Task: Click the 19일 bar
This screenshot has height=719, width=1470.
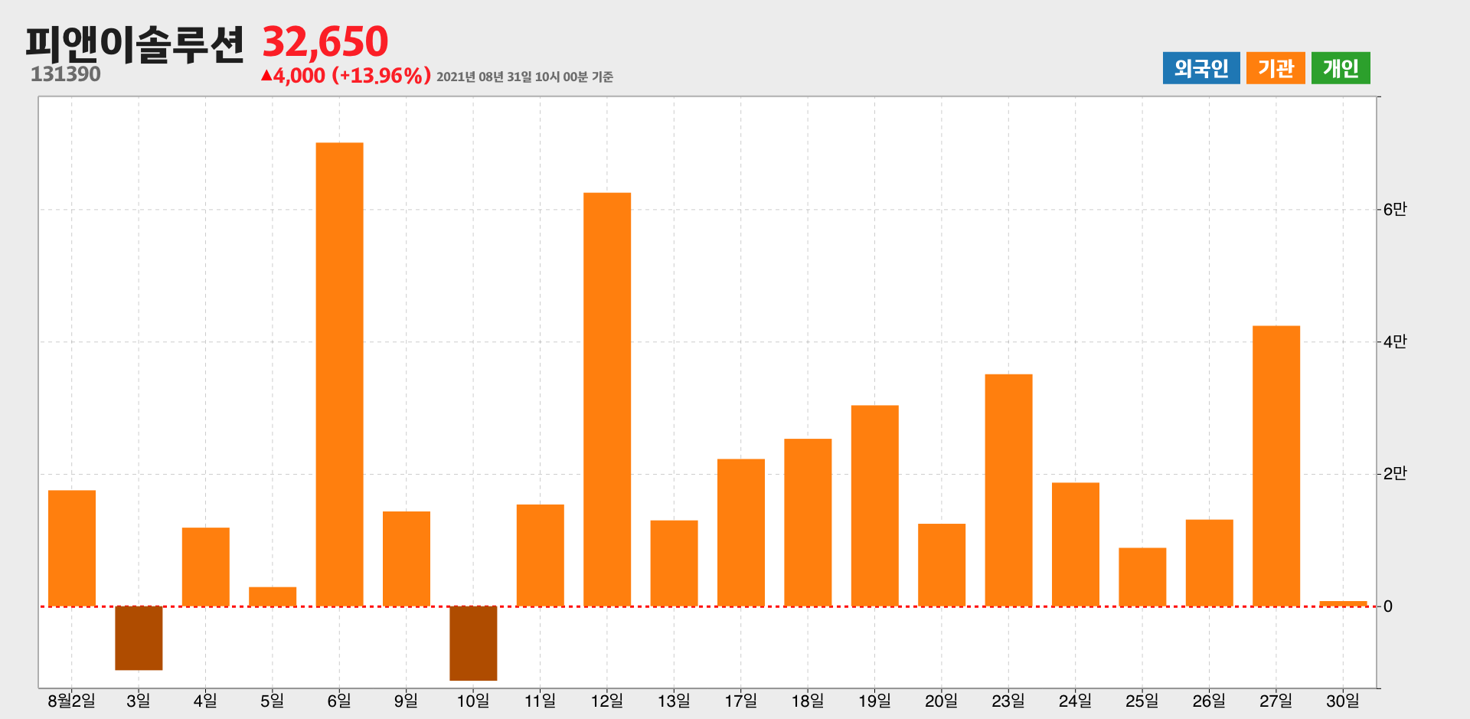Action: tap(874, 505)
